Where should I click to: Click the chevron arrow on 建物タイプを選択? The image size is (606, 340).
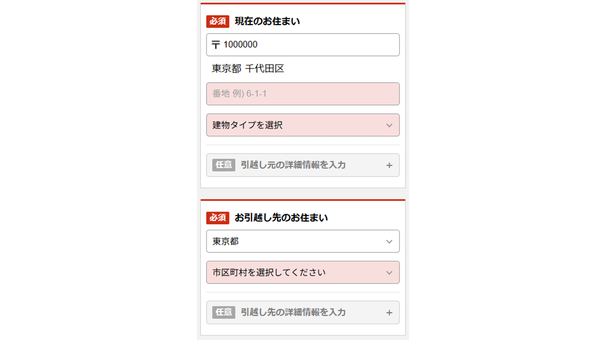coord(389,126)
